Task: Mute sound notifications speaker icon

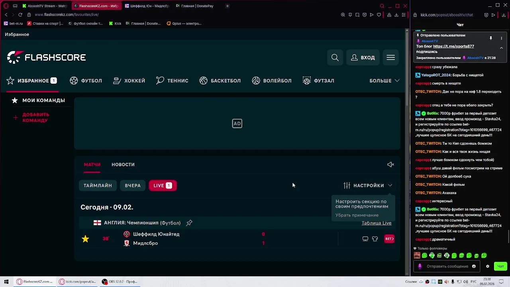Action: (390, 165)
